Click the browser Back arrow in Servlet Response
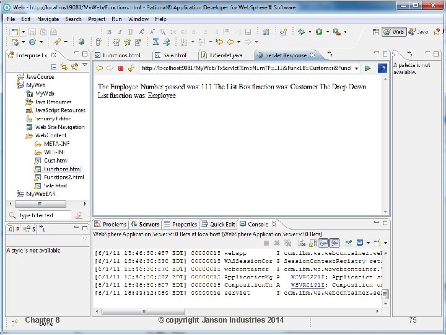This screenshot has width=446, height=335. 99,68
